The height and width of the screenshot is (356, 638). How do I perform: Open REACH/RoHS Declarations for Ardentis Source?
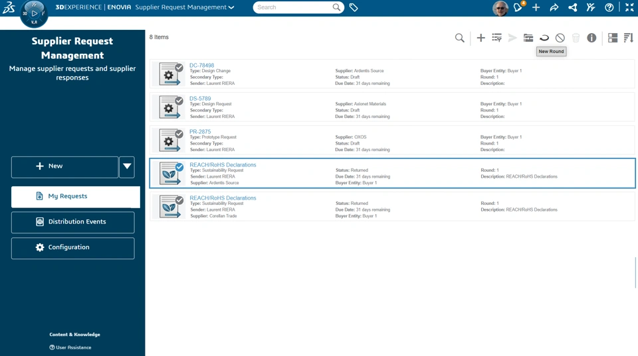click(x=223, y=164)
